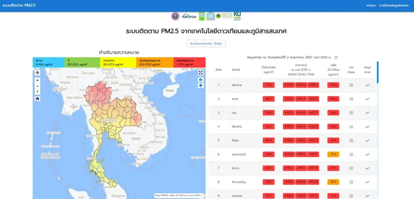Click ระบบติดตาม PM2.5 title in header
The image size is (414, 199).
coord(19,5)
